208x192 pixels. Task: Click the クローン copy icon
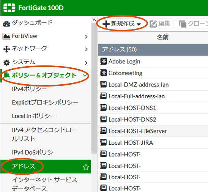click(x=183, y=24)
